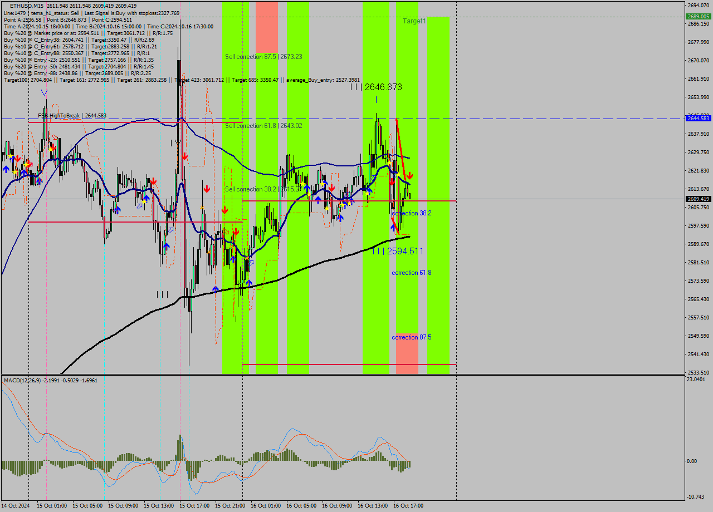Screen dimensions: 713x512
Task: Click the 2694.070 price scale value
Action: [699, 6]
